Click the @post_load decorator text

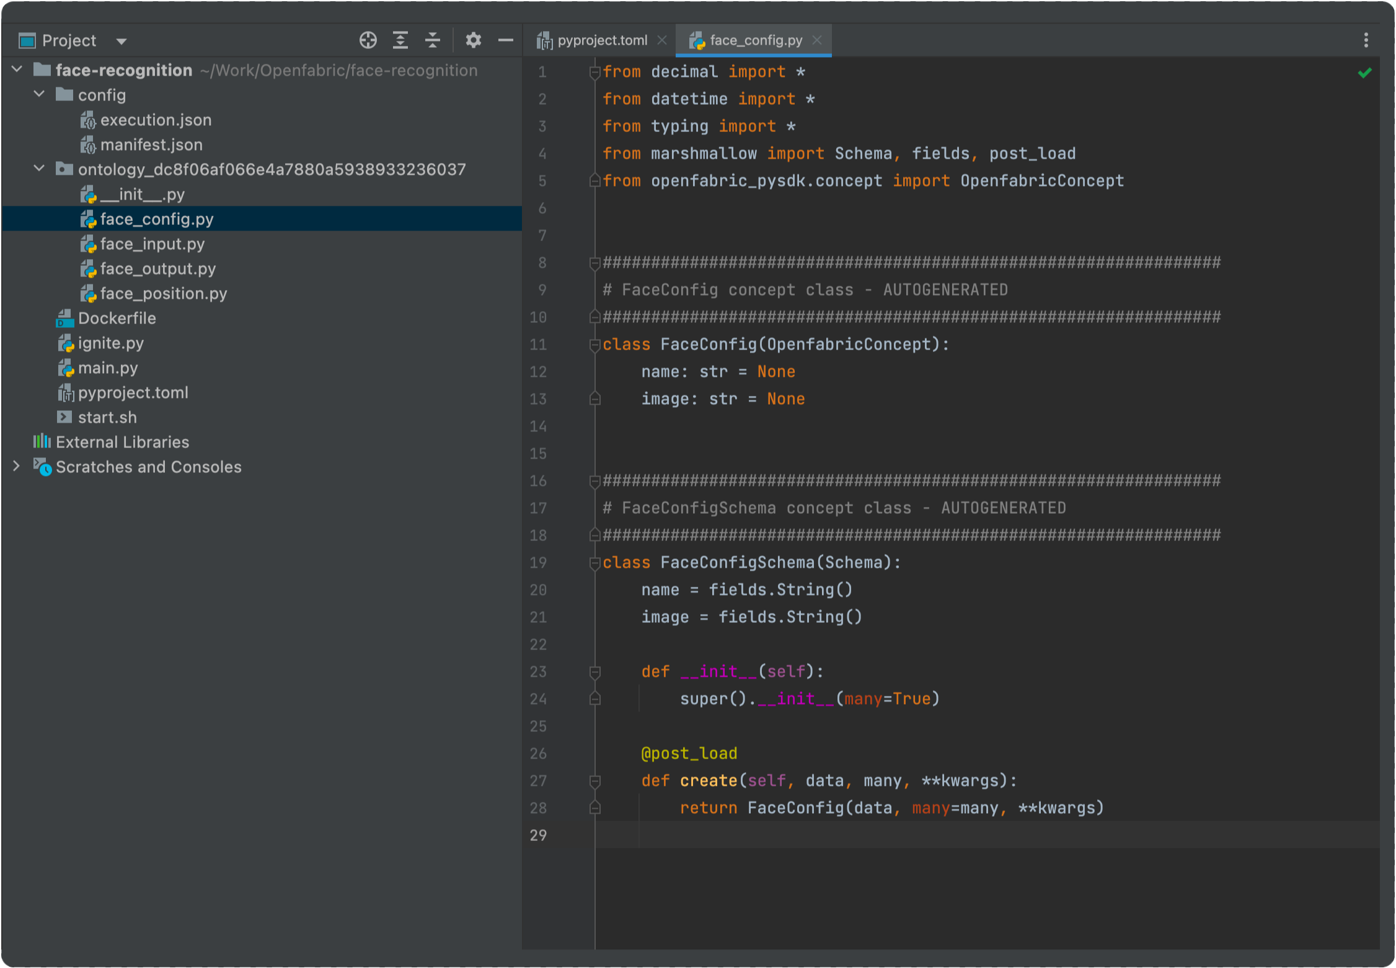689,754
